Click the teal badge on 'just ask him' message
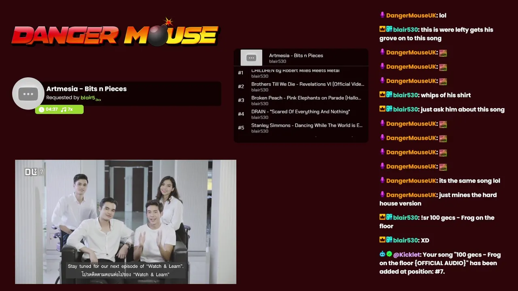Image resolution: width=518 pixels, height=291 pixels. pos(389,109)
